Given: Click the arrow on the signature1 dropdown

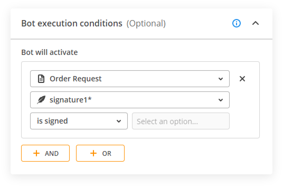Looking at the screenshot, I should point(221,100).
